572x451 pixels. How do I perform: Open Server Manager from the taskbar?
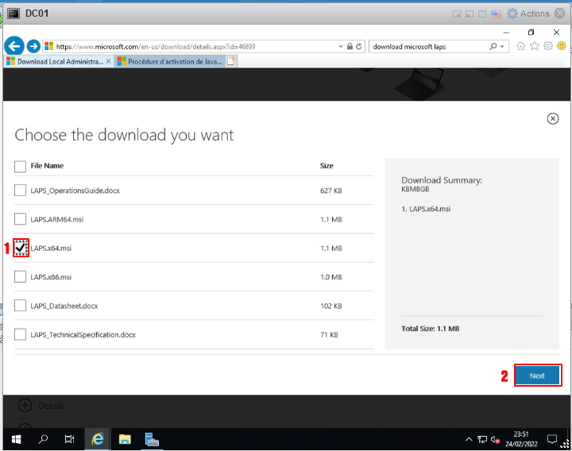pos(153,439)
